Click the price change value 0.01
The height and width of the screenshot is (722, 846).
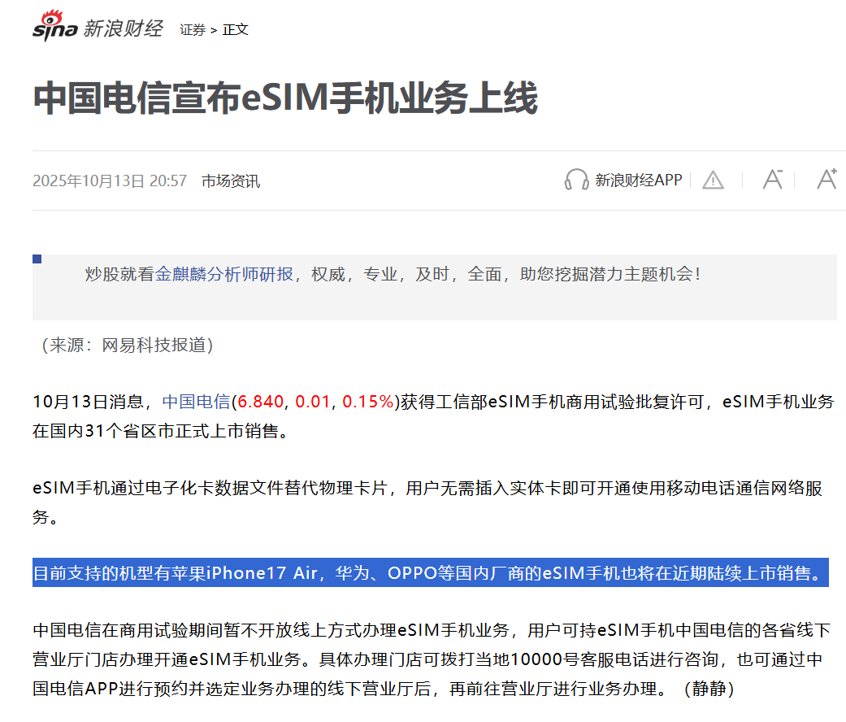[312, 402]
